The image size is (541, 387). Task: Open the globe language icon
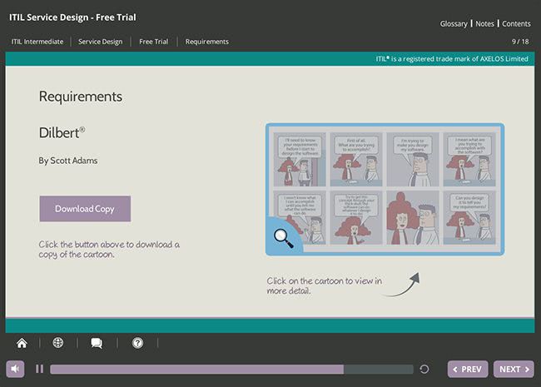58,343
